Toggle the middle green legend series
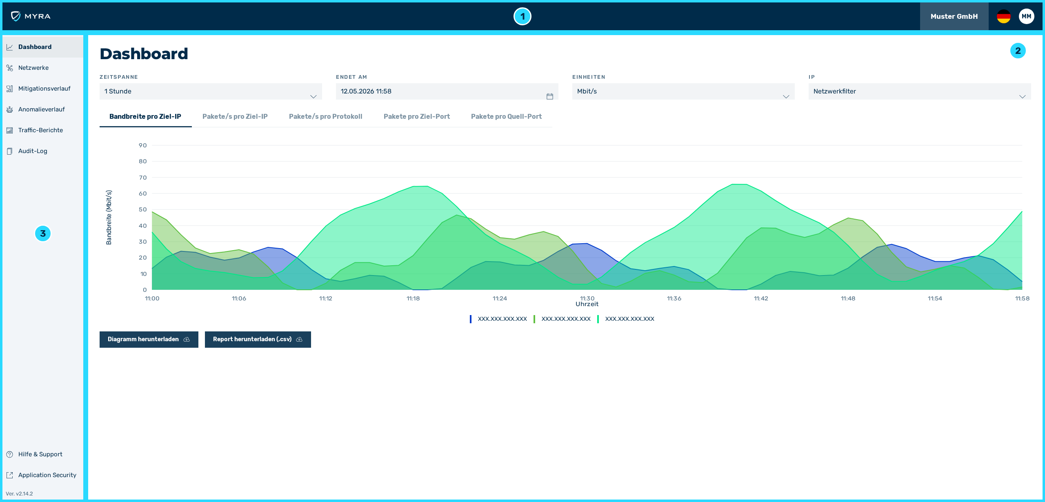This screenshot has height=502, width=1045. [562, 319]
